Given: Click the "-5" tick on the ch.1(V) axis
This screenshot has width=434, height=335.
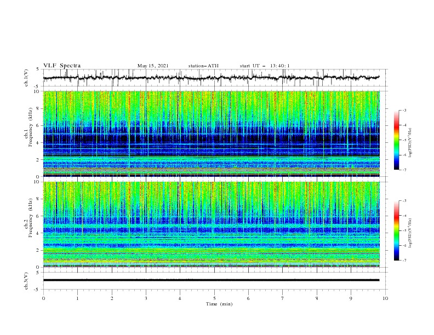Looking at the screenshot, I should [x=37, y=86].
